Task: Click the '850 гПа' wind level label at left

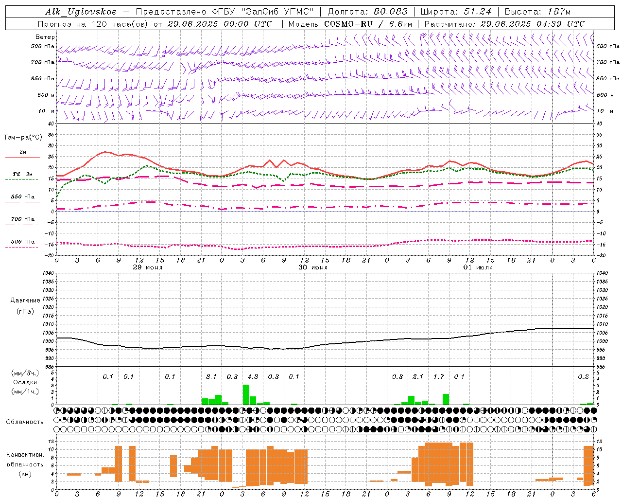Action: (43, 78)
